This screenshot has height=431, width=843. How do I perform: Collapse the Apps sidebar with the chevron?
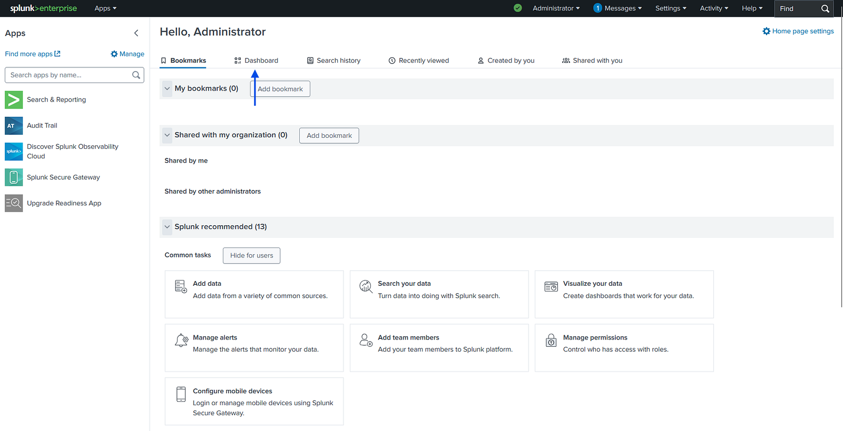click(x=136, y=33)
